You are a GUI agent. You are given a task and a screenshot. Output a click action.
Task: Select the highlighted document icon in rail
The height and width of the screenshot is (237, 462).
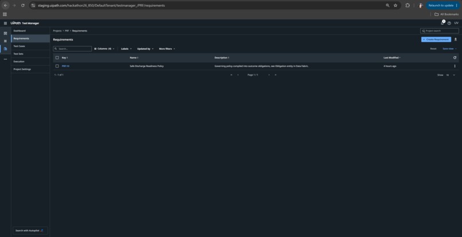point(5,49)
